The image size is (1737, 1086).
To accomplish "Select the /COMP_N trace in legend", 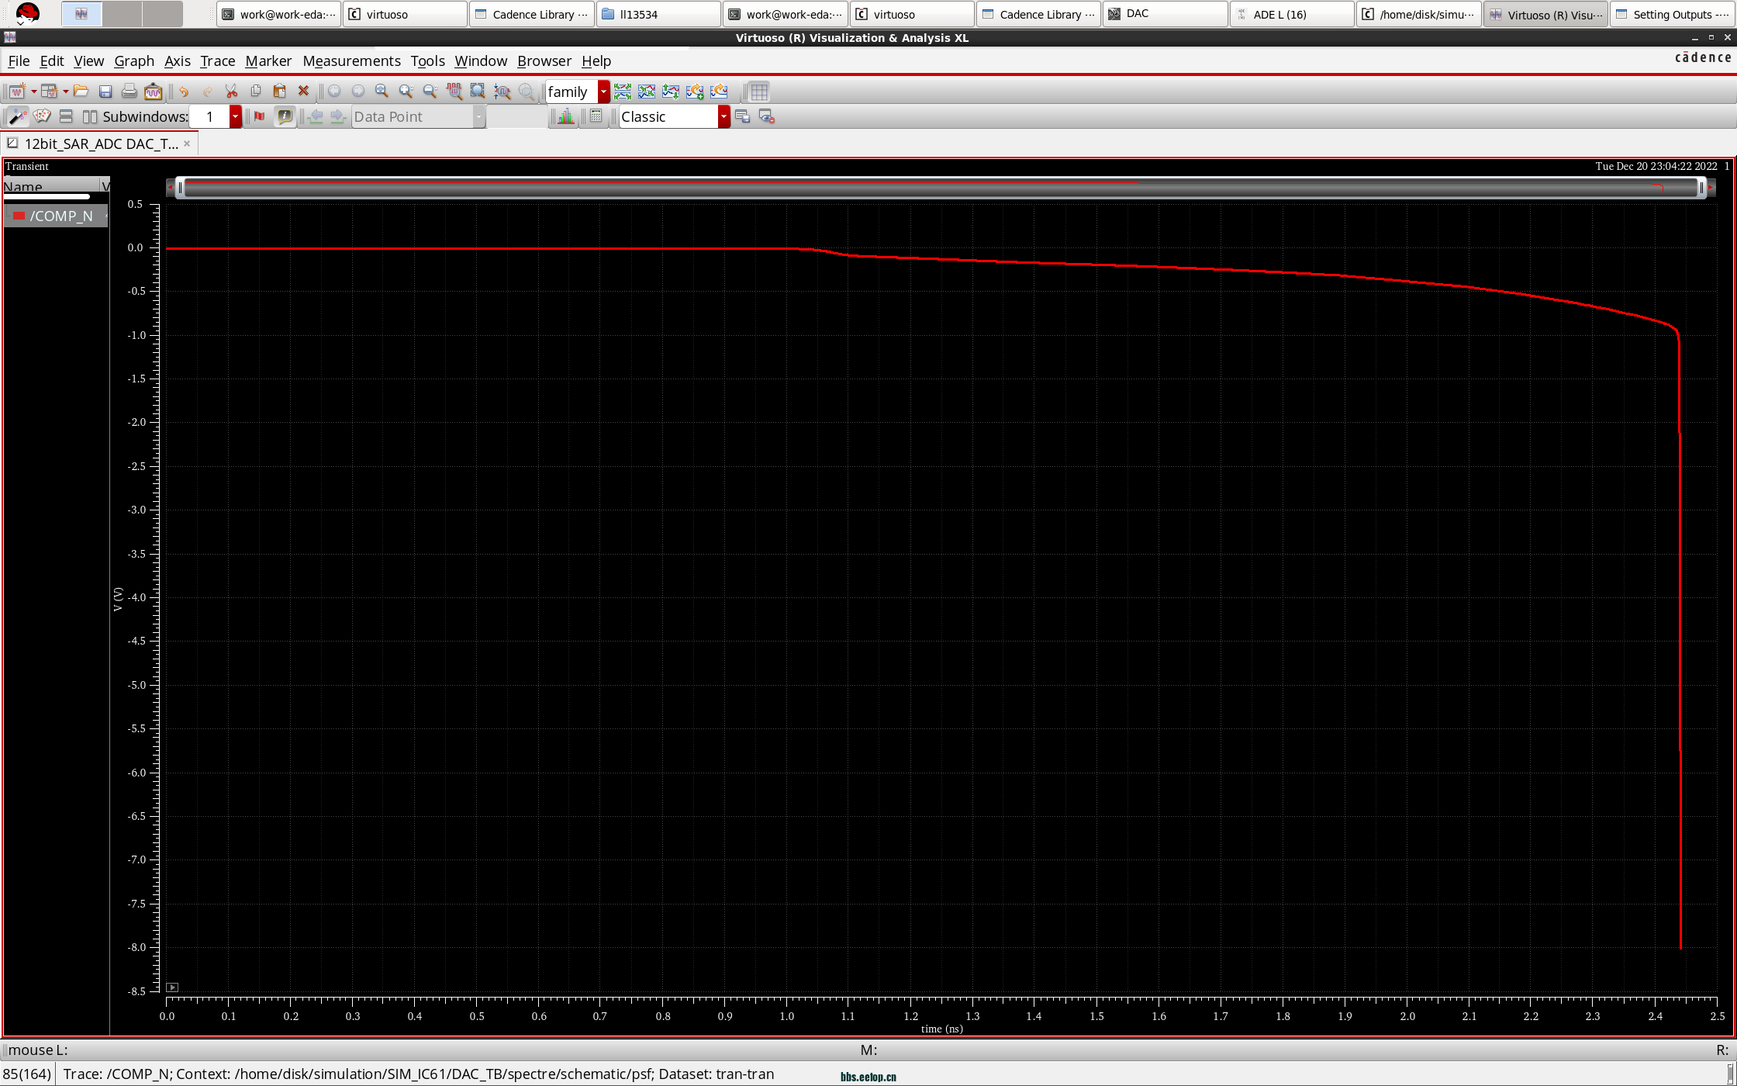I will tap(60, 216).
